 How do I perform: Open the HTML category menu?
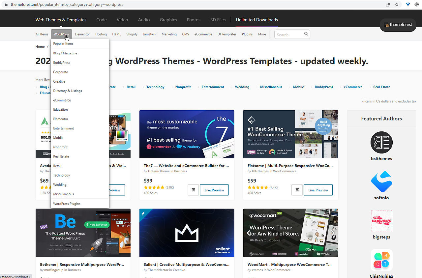pos(117,34)
